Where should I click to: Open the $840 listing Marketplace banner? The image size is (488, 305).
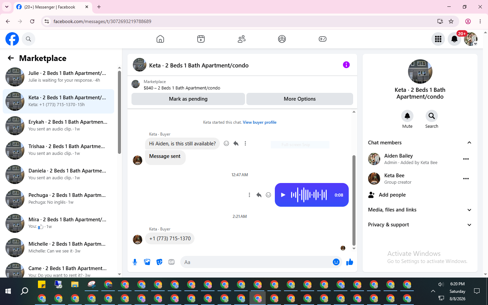pyautogui.click(x=242, y=84)
